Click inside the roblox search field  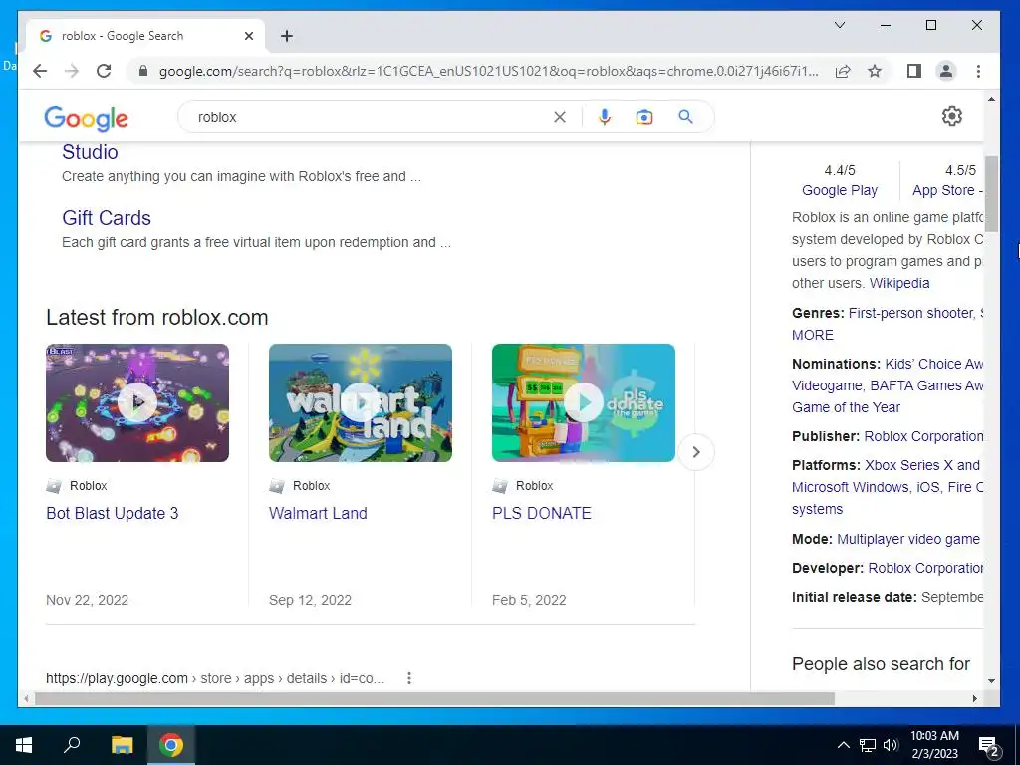371,117
